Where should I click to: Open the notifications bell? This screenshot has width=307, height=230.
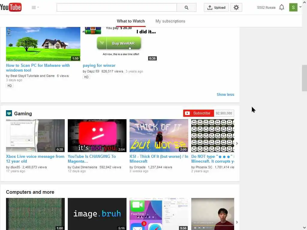tap(282, 7)
